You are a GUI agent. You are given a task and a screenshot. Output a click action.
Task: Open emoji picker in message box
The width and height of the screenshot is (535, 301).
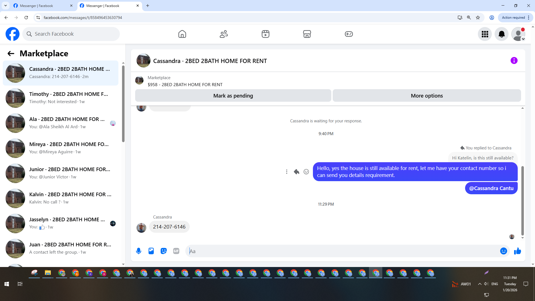coord(504,251)
